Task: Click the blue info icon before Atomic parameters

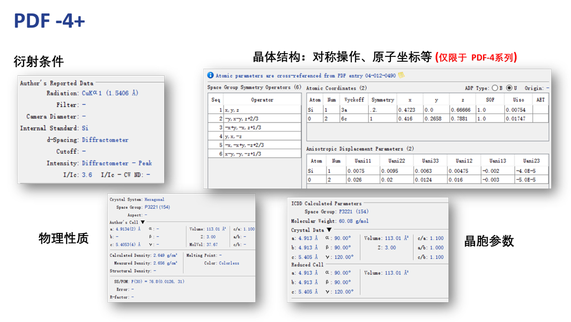Action: [x=211, y=75]
